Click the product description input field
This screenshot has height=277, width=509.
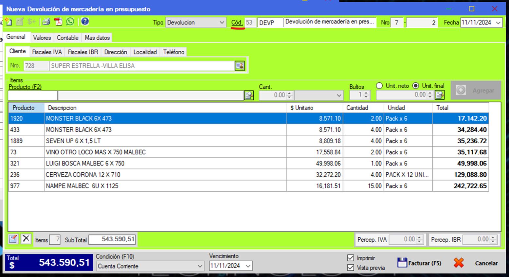(151, 95)
